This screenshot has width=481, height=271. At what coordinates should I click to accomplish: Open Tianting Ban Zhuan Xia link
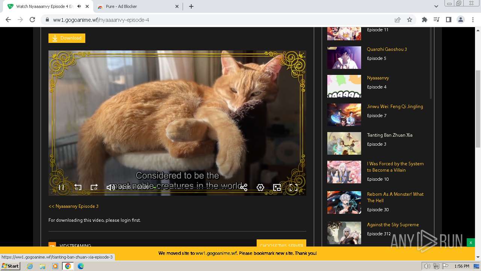point(390,135)
